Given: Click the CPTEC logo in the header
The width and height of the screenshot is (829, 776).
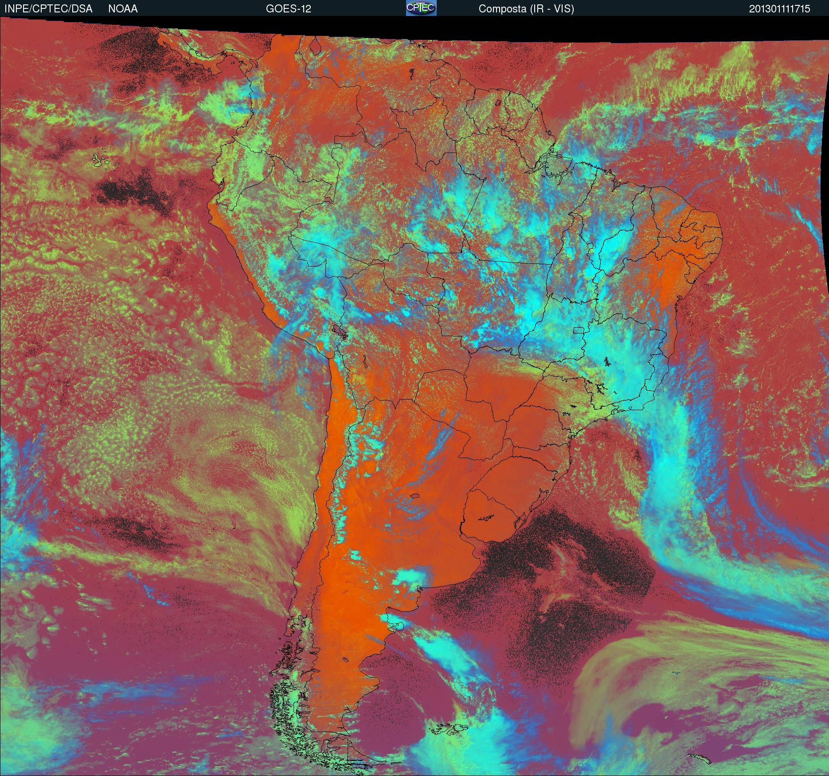Looking at the screenshot, I should [x=421, y=8].
